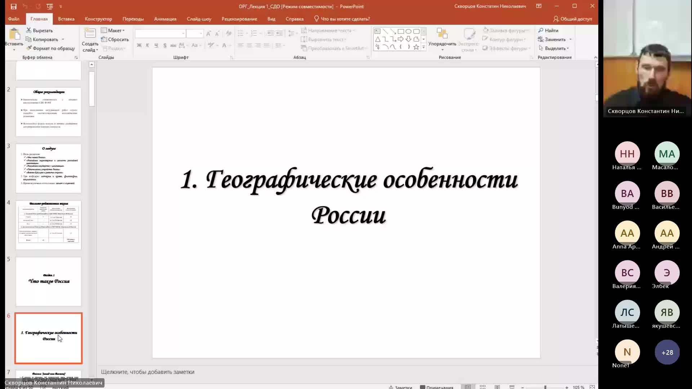
Task: Click the Примечания button in status bar
Action: [x=436, y=387]
